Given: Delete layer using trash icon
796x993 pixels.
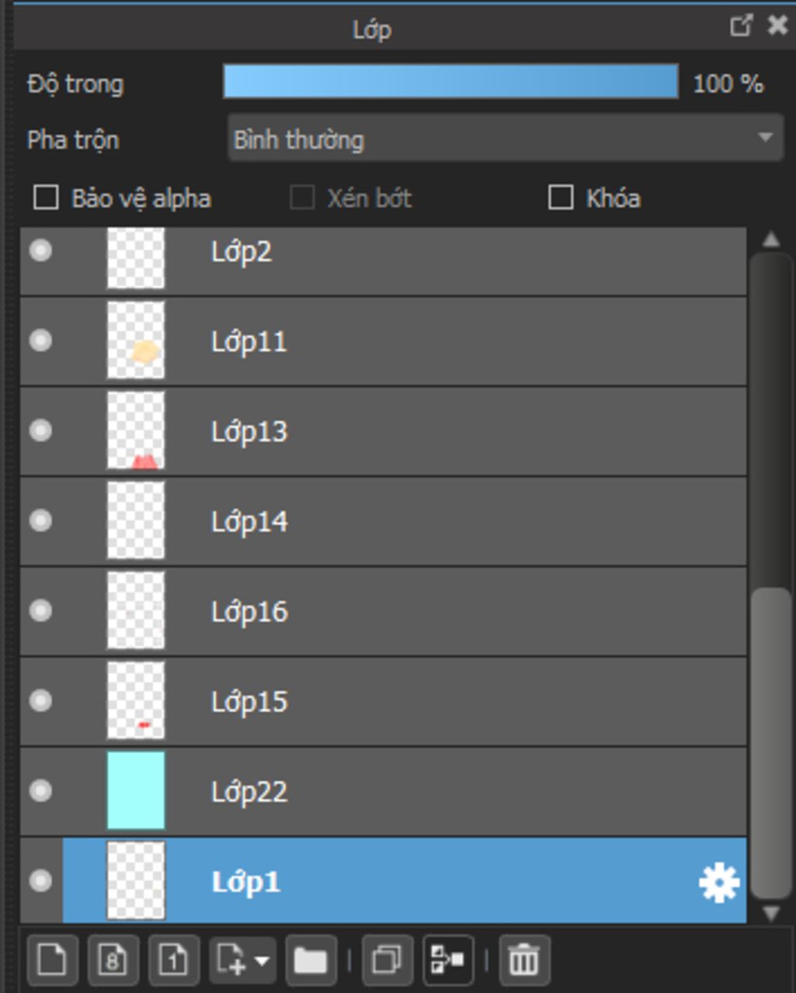Looking at the screenshot, I should tap(524, 960).
